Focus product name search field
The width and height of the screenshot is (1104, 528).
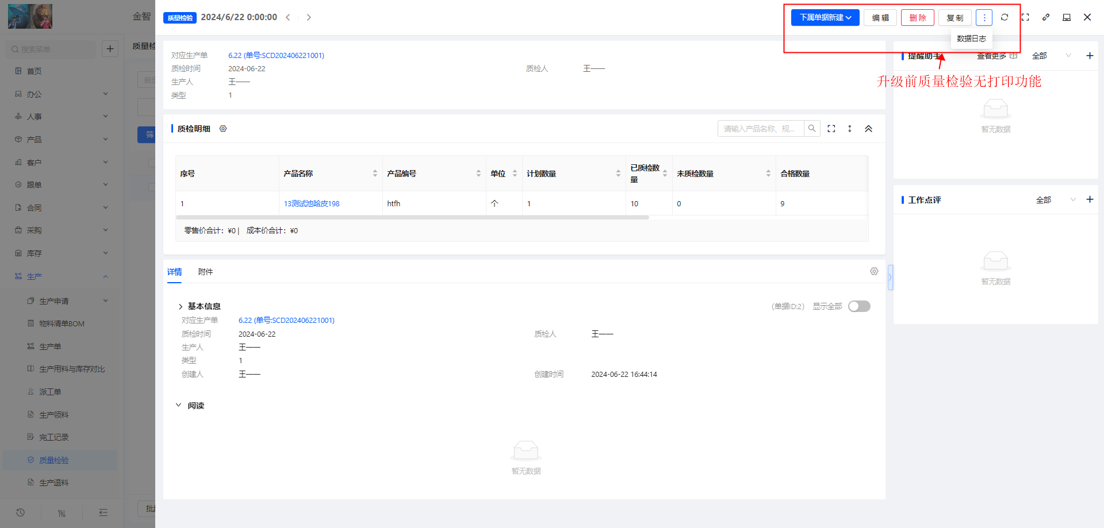[760, 129]
